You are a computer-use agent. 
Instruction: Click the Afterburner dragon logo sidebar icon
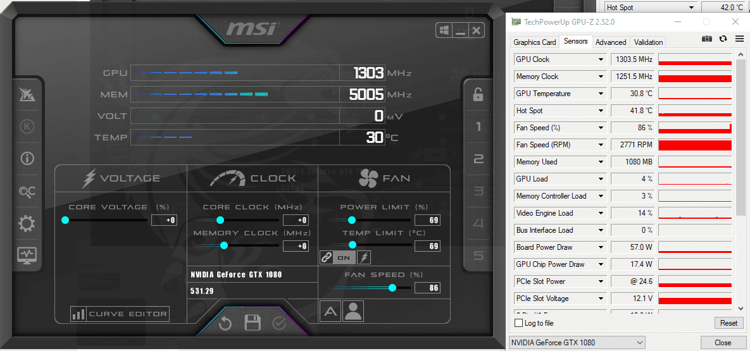pyautogui.click(x=27, y=95)
